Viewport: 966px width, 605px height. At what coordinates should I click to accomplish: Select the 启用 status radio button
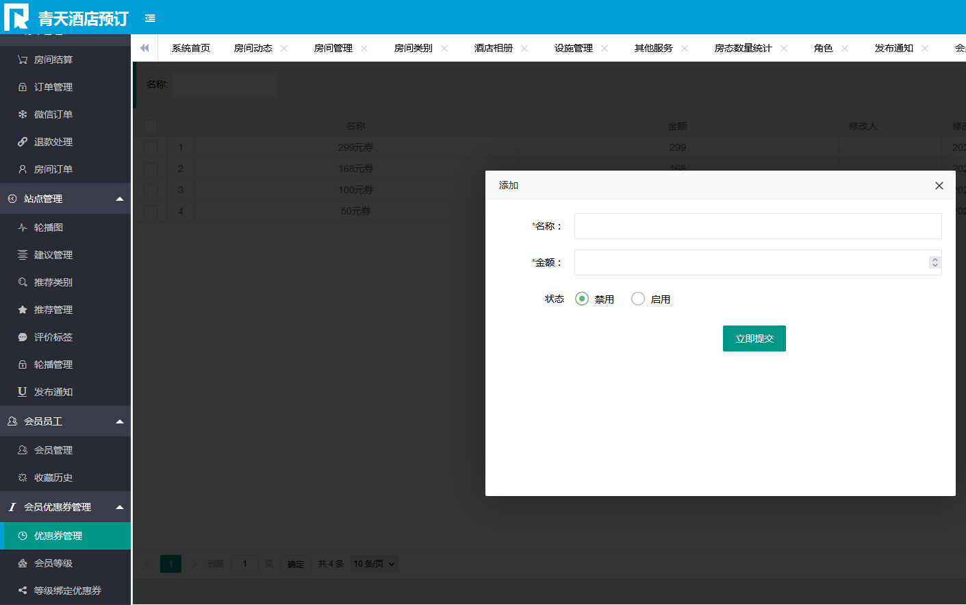point(638,299)
